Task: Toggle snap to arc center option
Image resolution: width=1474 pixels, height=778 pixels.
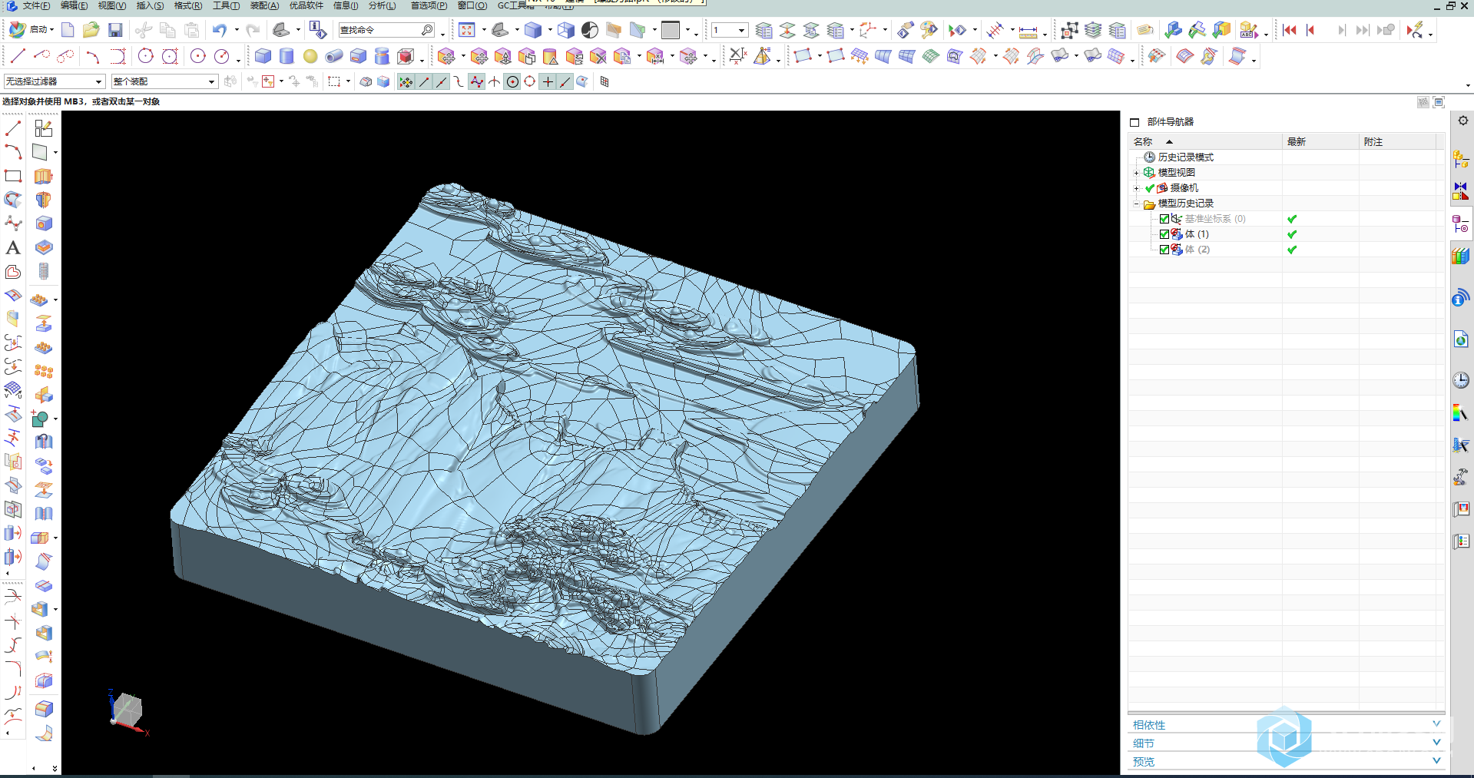Action: click(x=512, y=81)
